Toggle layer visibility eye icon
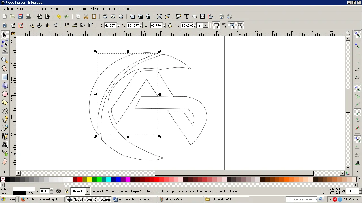This screenshot has width=362, height=203. (x=59, y=191)
